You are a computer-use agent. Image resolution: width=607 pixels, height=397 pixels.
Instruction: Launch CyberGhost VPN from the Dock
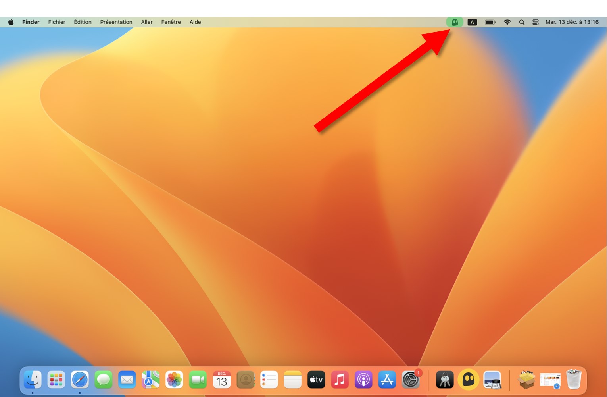point(469,380)
